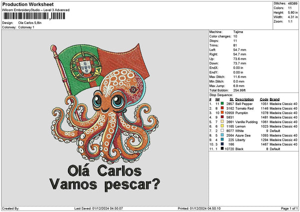This screenshot has width=300, height=212.
Task: Click the Max Stitch value '11.6 mm'
Action: pyautogui.click(x=239, y=77)
